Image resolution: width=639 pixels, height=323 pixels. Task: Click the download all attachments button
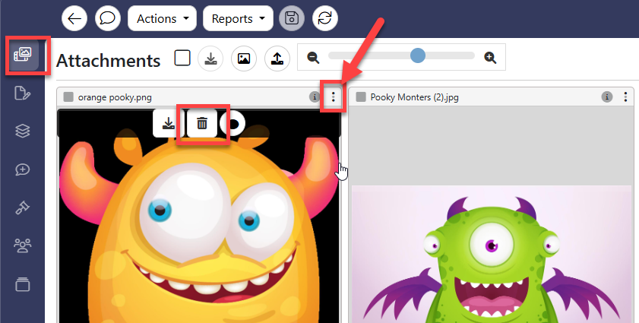tap(210, 59)
